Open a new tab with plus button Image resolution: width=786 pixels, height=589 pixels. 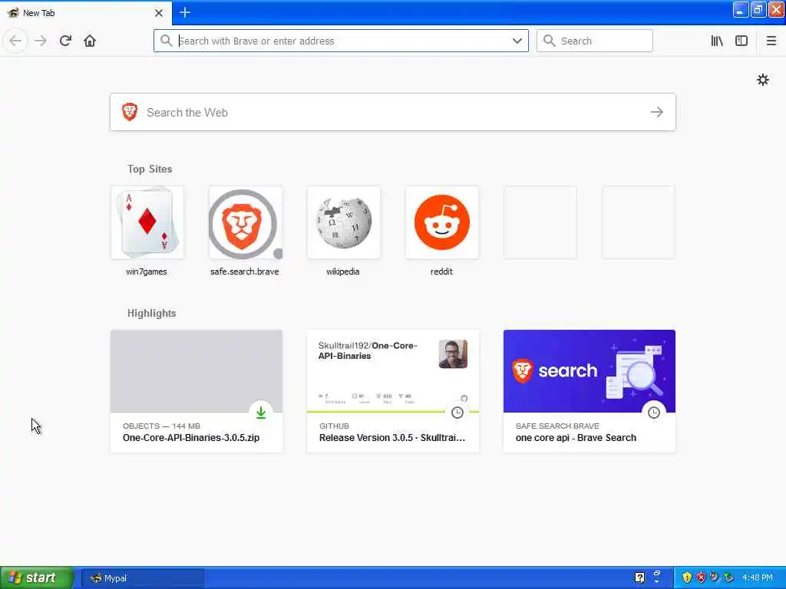[185, 12]
